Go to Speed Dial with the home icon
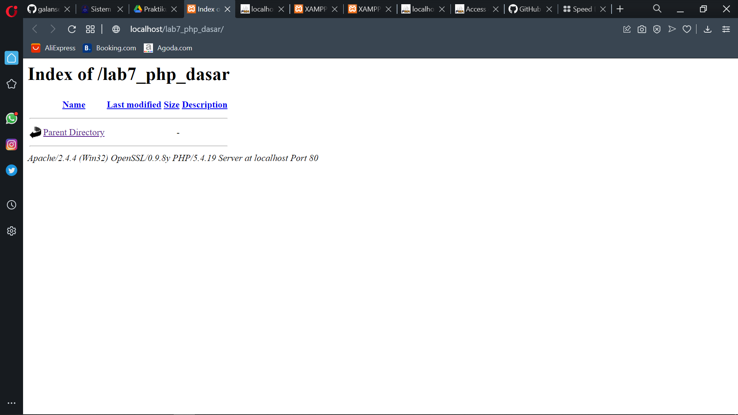738x415 pixels. (x=12, y=58)
